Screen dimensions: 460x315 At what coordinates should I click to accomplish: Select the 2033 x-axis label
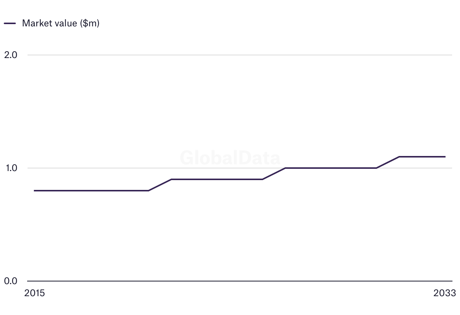pyautogui.click(x=445, y=293)
